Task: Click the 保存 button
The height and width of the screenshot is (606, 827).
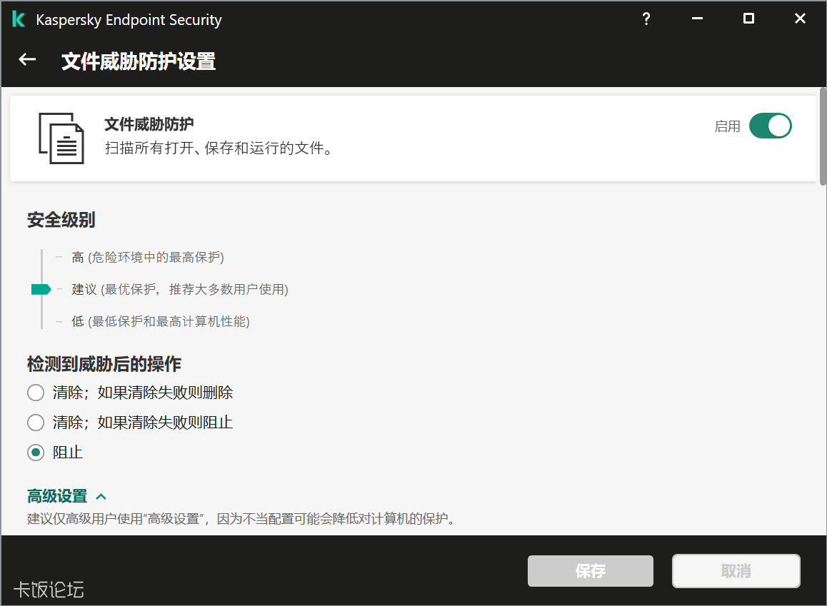Action: point(590,571)
